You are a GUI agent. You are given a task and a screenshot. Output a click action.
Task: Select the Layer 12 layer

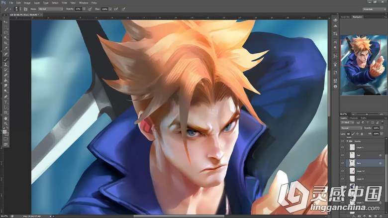click(x=365, y=171)
